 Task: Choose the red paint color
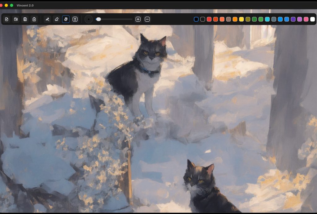[208, 19]
